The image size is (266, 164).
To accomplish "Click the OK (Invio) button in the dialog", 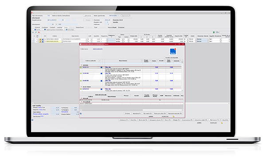I will click(128, 114).
